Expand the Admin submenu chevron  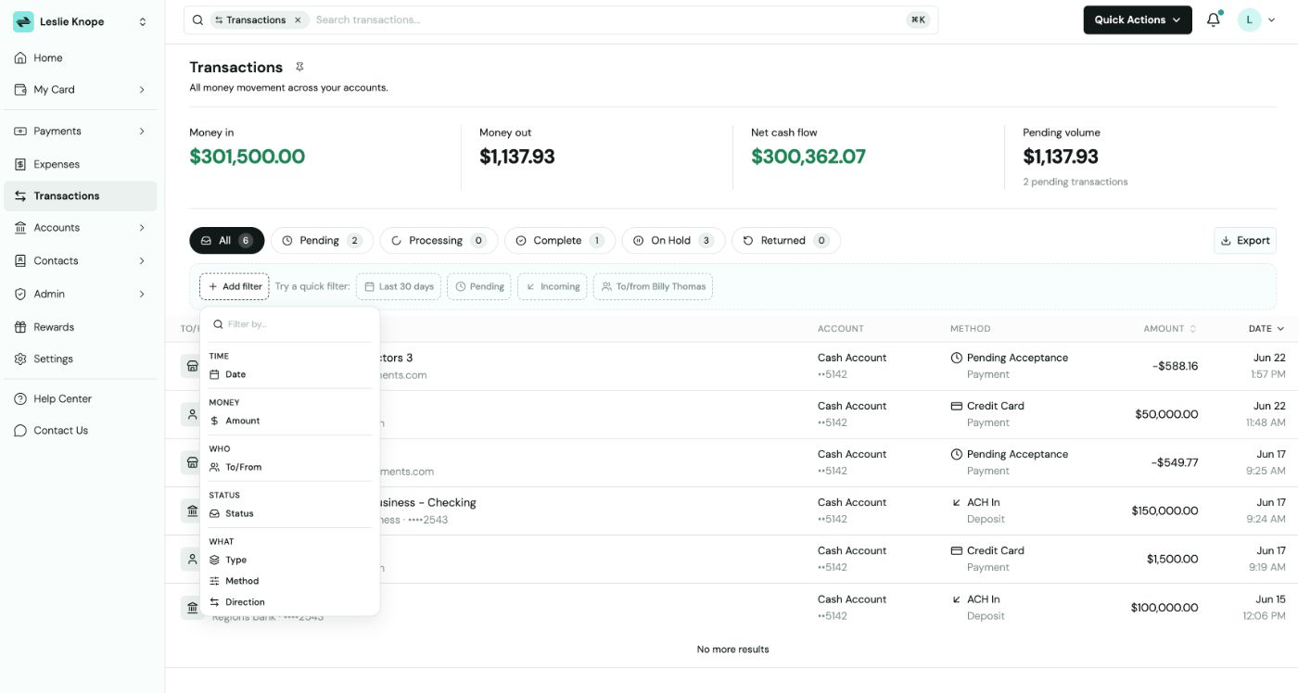click(142, 294)
